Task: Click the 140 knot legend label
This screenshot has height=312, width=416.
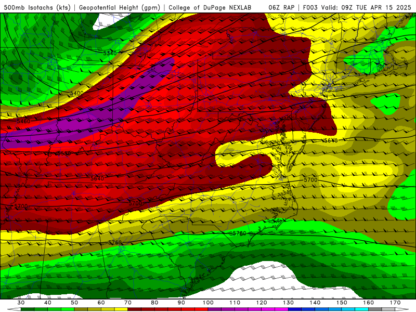Action: coord(315,303)
